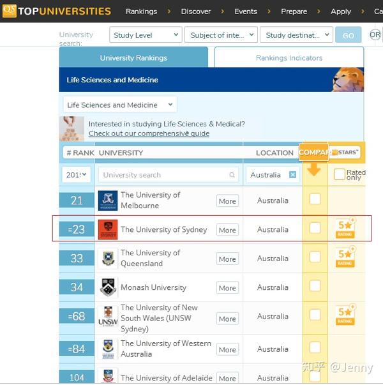The image size is (383, 385).
Task: Switch to University Rankings tab
Action: point(133,57)
